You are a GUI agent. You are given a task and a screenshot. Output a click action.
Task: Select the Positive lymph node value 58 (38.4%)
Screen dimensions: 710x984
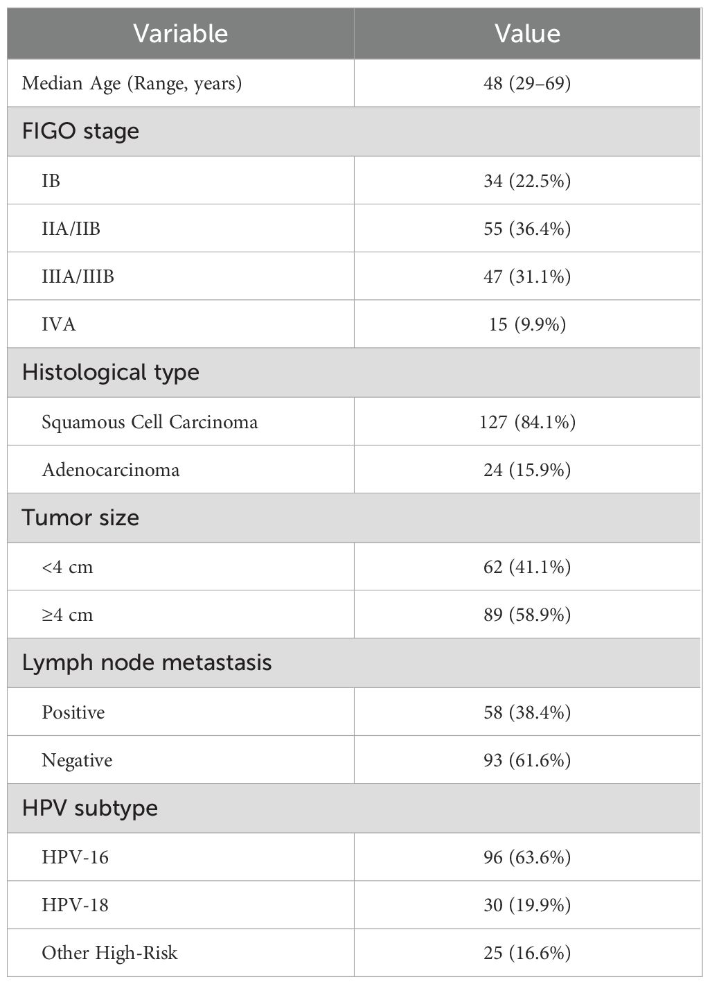(527, 712)
